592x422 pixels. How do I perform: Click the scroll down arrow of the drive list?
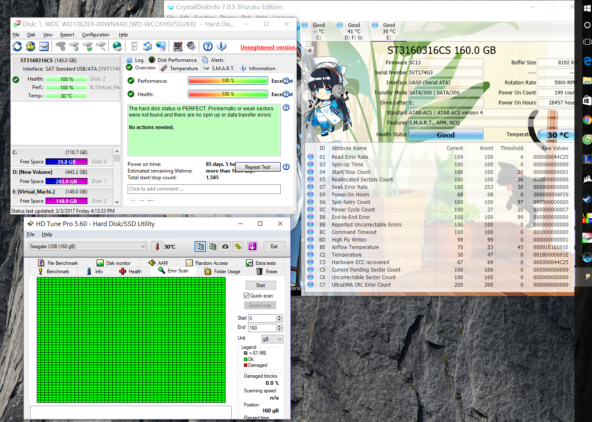[117, 202]
